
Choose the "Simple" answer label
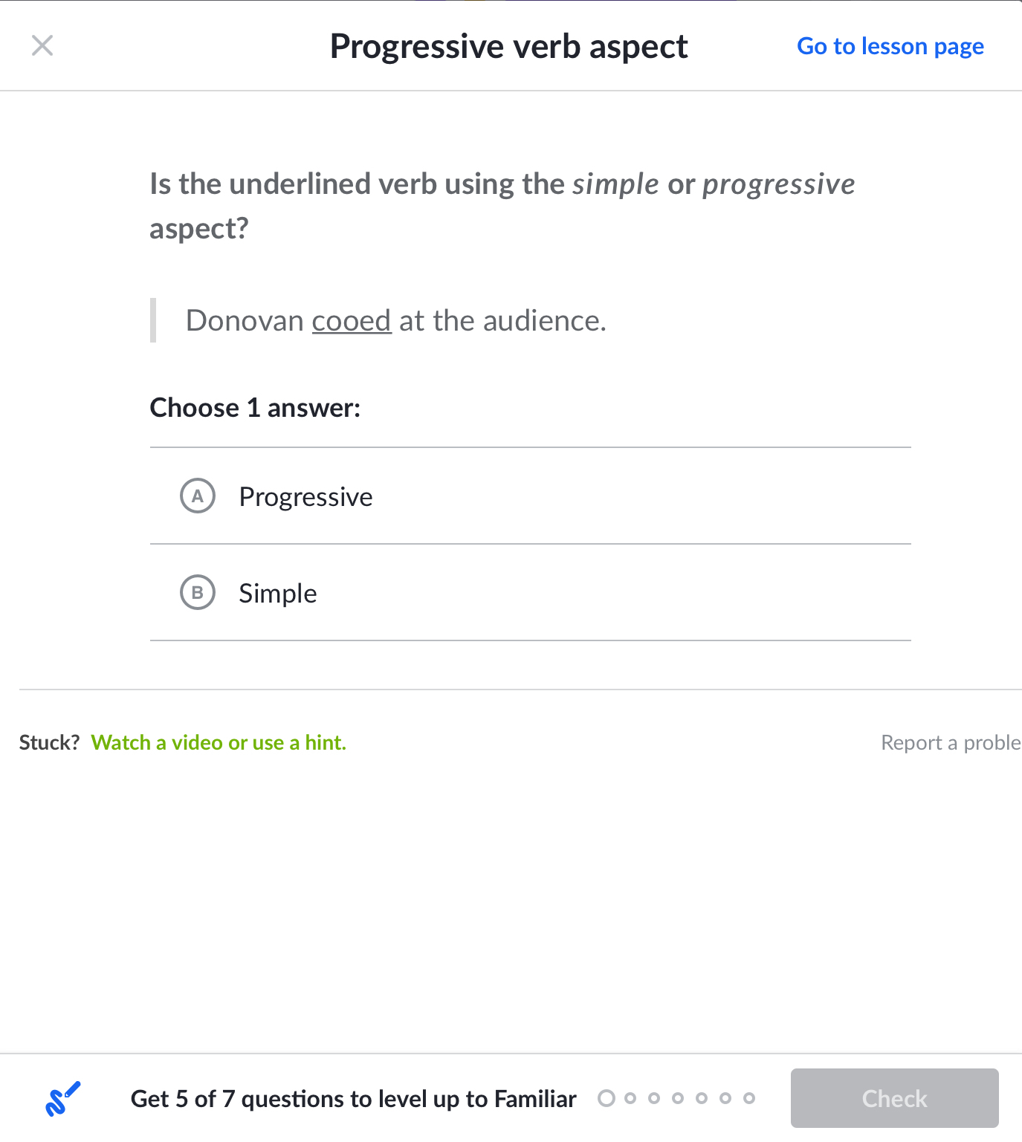278,594
